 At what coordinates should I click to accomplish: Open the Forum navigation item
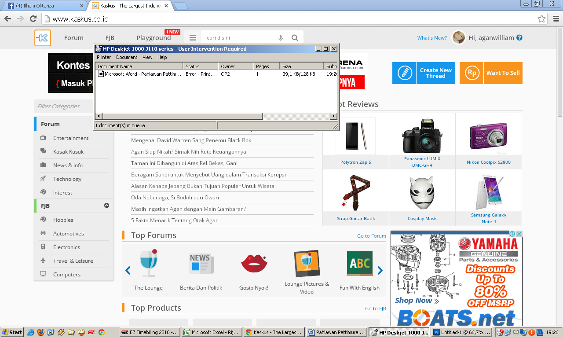(x=73, y=38)
